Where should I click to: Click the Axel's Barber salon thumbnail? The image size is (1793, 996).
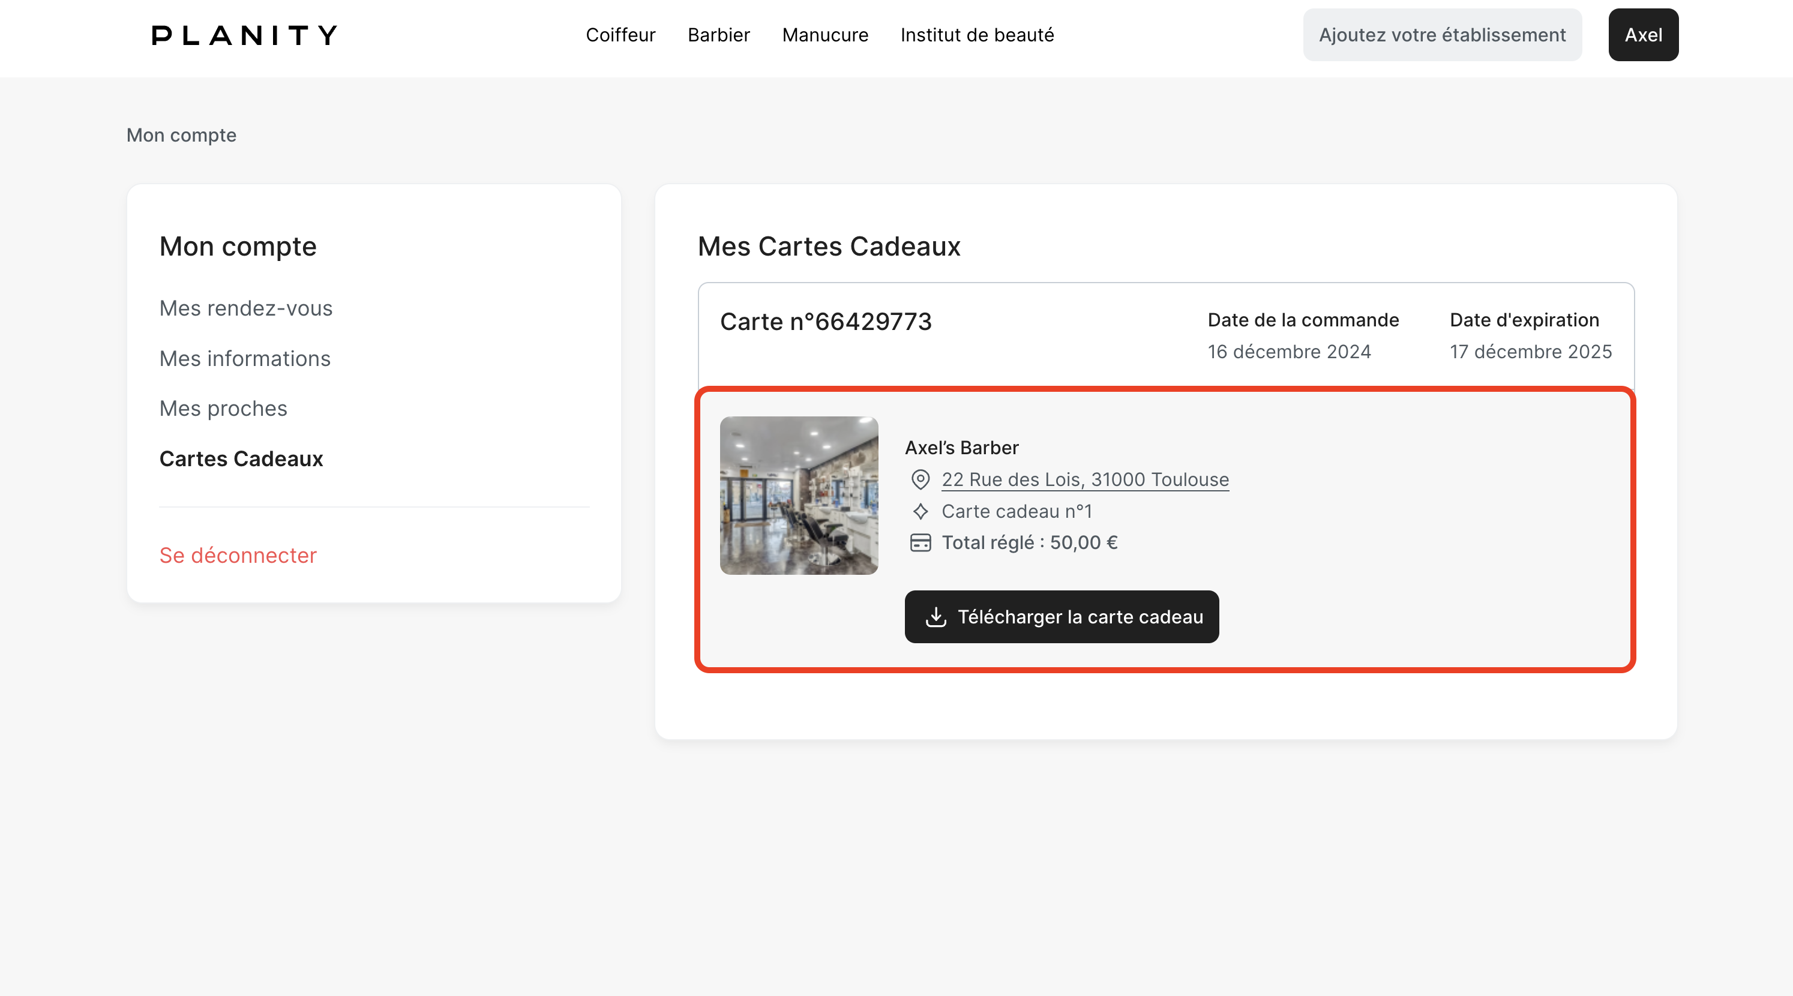[798, 496]
